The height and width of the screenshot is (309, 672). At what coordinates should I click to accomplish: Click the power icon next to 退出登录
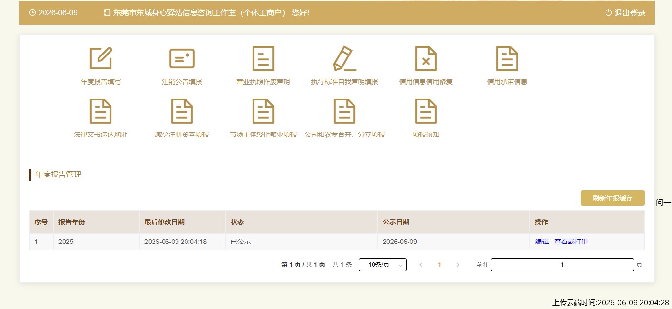pos(608,13)
